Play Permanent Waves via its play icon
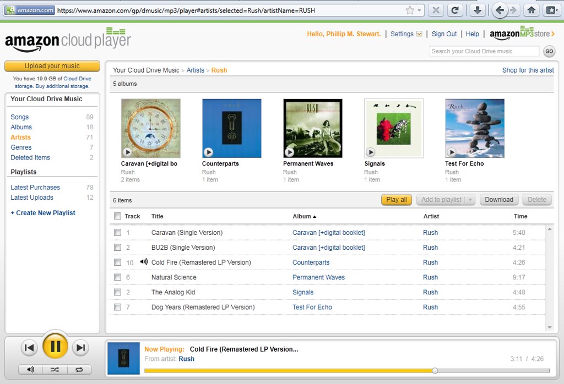The height and width of the screenshot is (384, 564). [x=289, y=152]
